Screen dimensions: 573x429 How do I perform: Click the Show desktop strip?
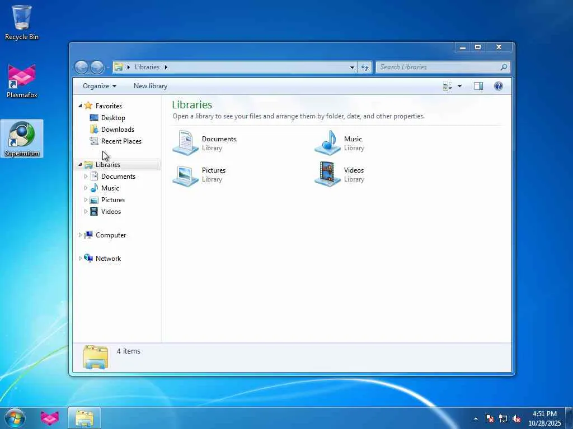point(569,418)
